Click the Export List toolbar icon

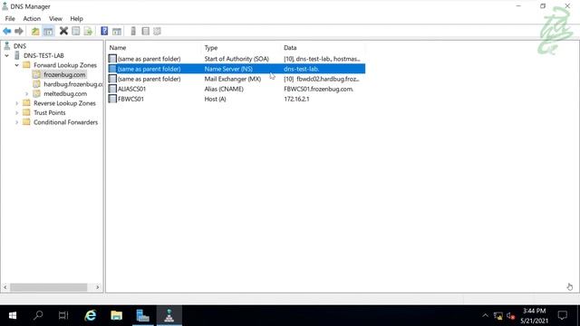pyautogui.click(x=89, y=31)
